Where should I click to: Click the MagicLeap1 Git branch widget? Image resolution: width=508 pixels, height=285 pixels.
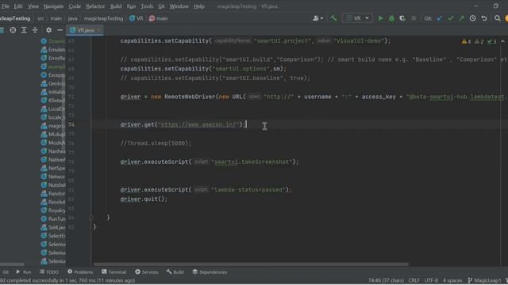(484, 280)
